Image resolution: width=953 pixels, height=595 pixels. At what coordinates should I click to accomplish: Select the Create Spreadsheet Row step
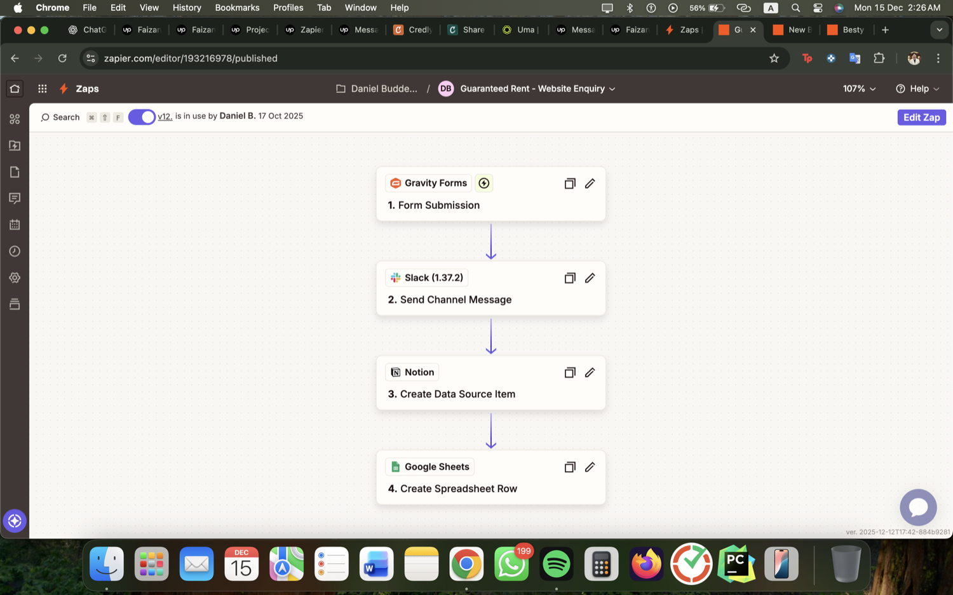490,478
